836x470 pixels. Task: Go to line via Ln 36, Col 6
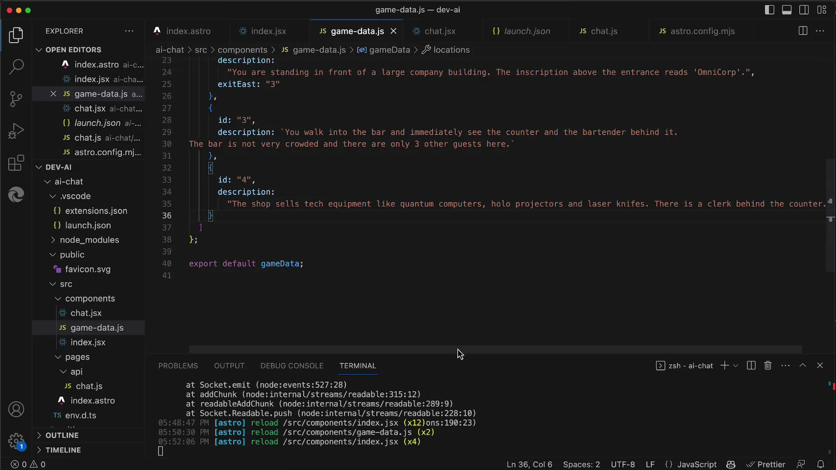tap(529, 464)
